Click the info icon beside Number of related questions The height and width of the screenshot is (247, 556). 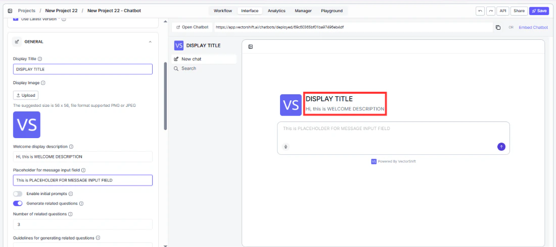(70, 214)
